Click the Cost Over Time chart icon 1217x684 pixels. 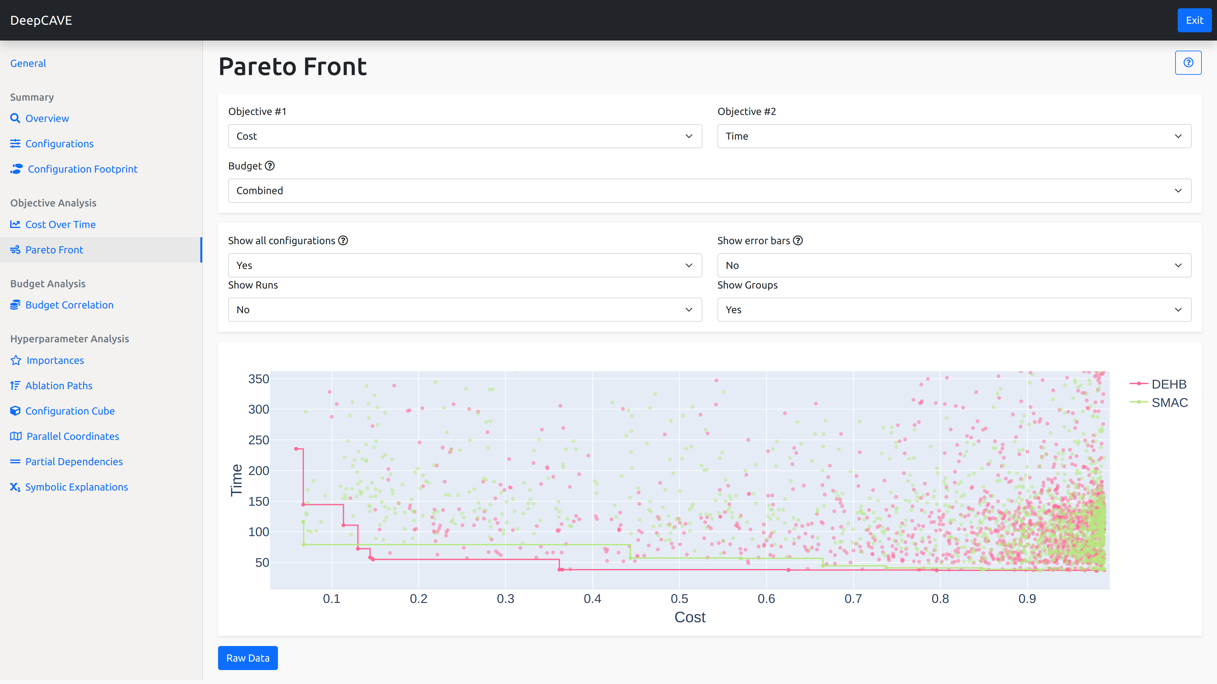click(15, 224)
